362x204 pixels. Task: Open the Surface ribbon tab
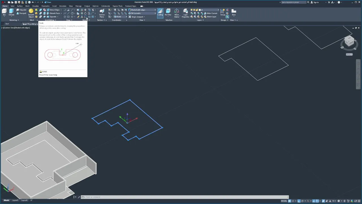(x=20, y=6)
